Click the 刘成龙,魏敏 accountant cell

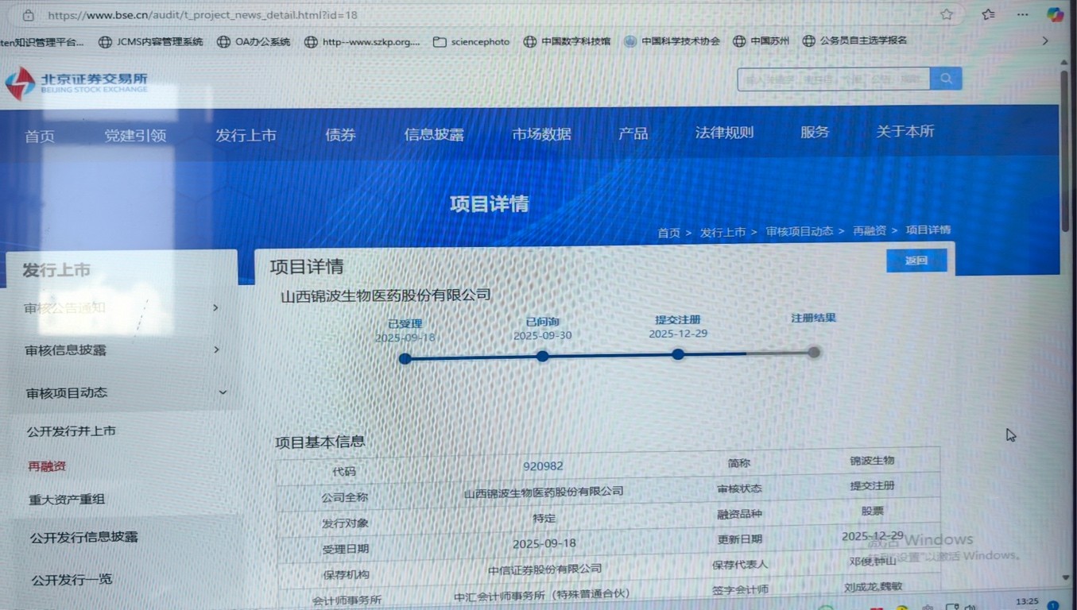873,587
